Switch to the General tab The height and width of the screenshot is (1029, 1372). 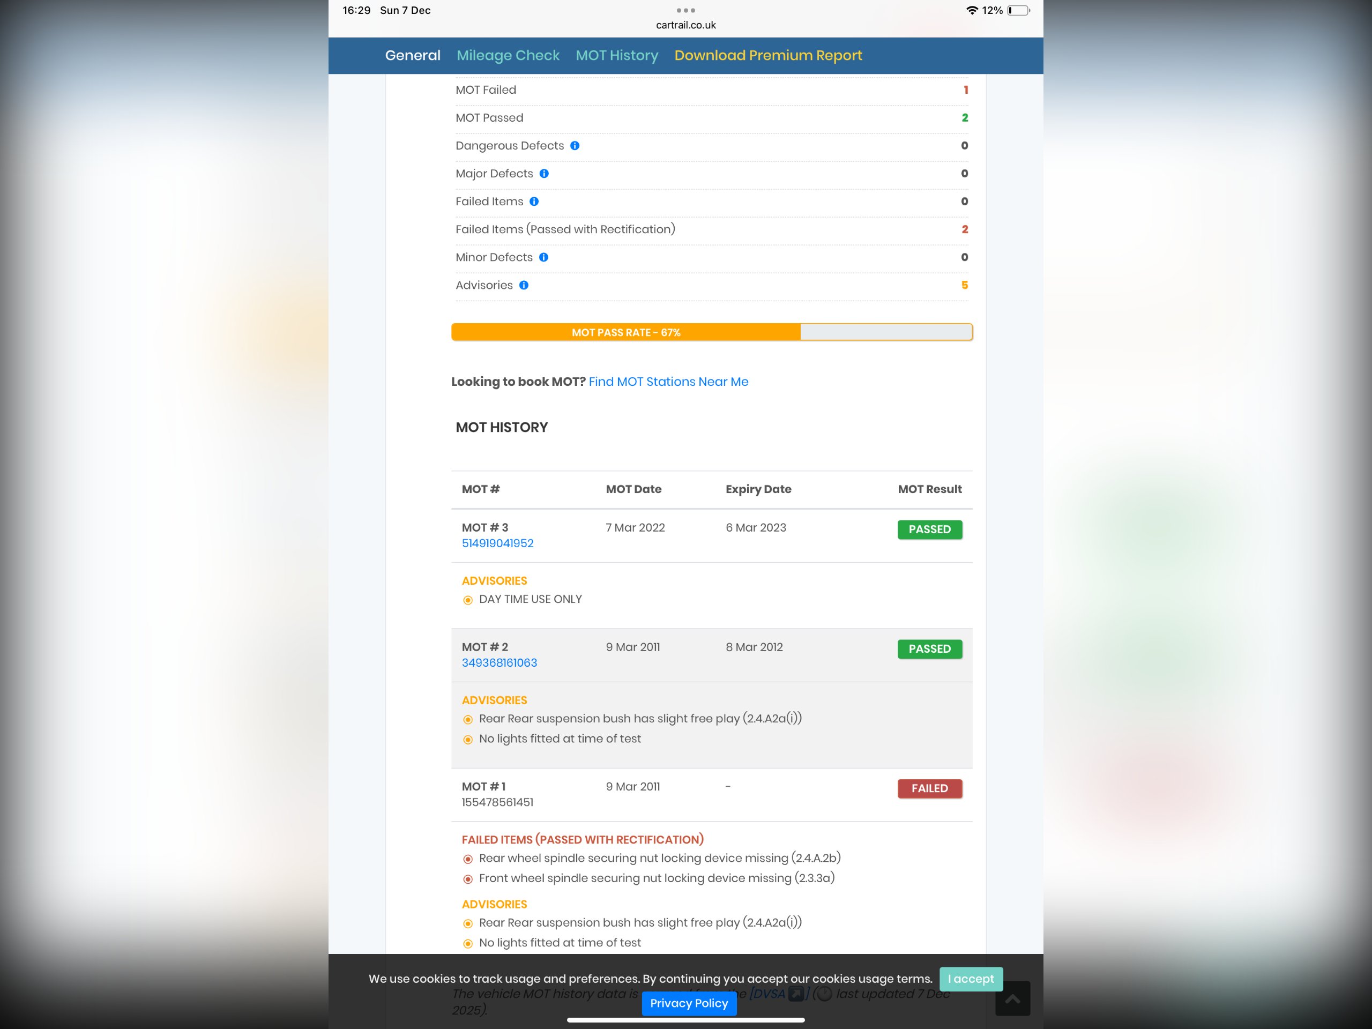tap(413, 55)
